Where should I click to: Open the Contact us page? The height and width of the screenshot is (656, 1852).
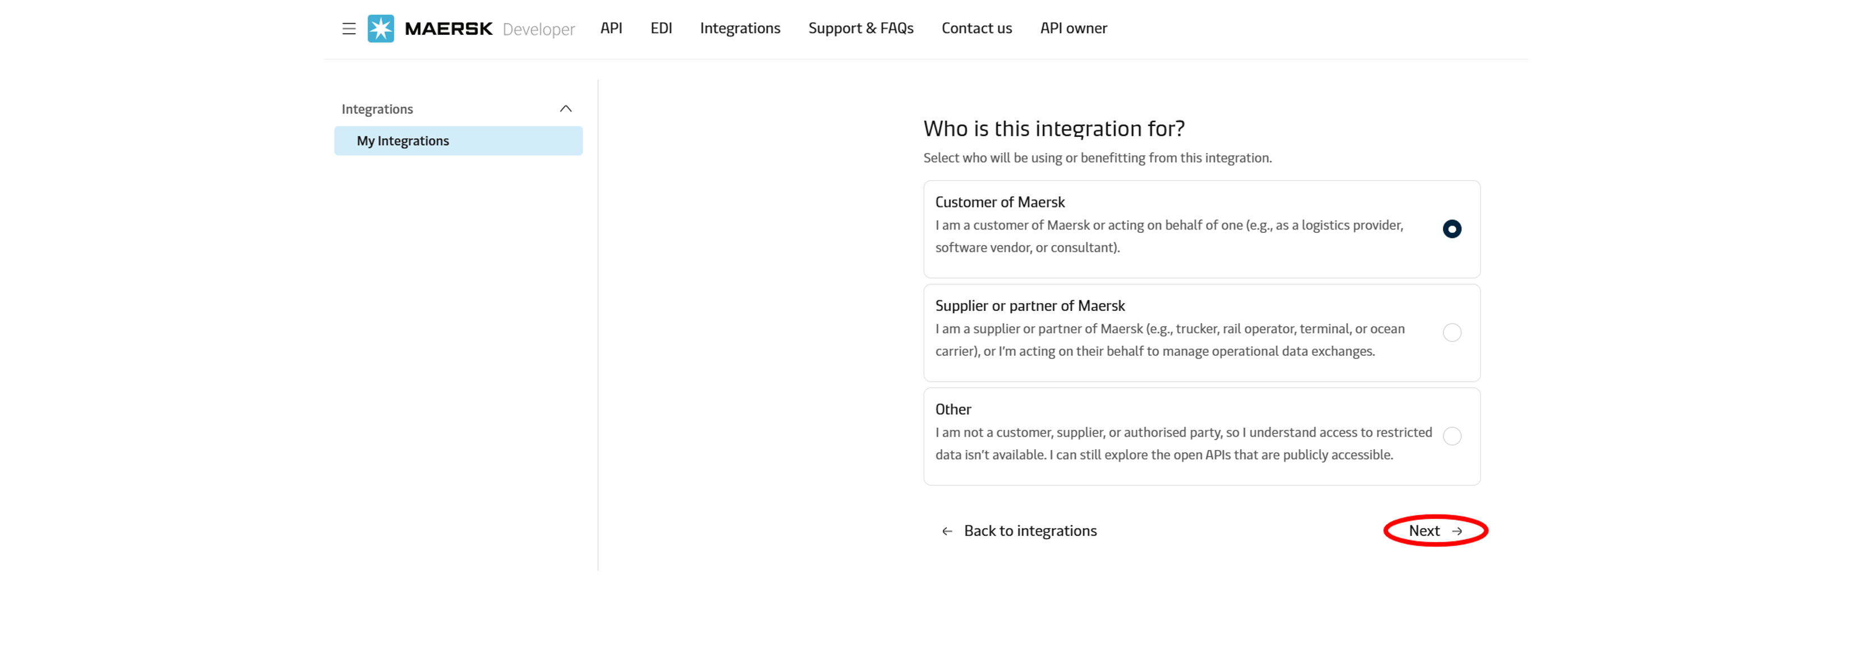(977, 28)
